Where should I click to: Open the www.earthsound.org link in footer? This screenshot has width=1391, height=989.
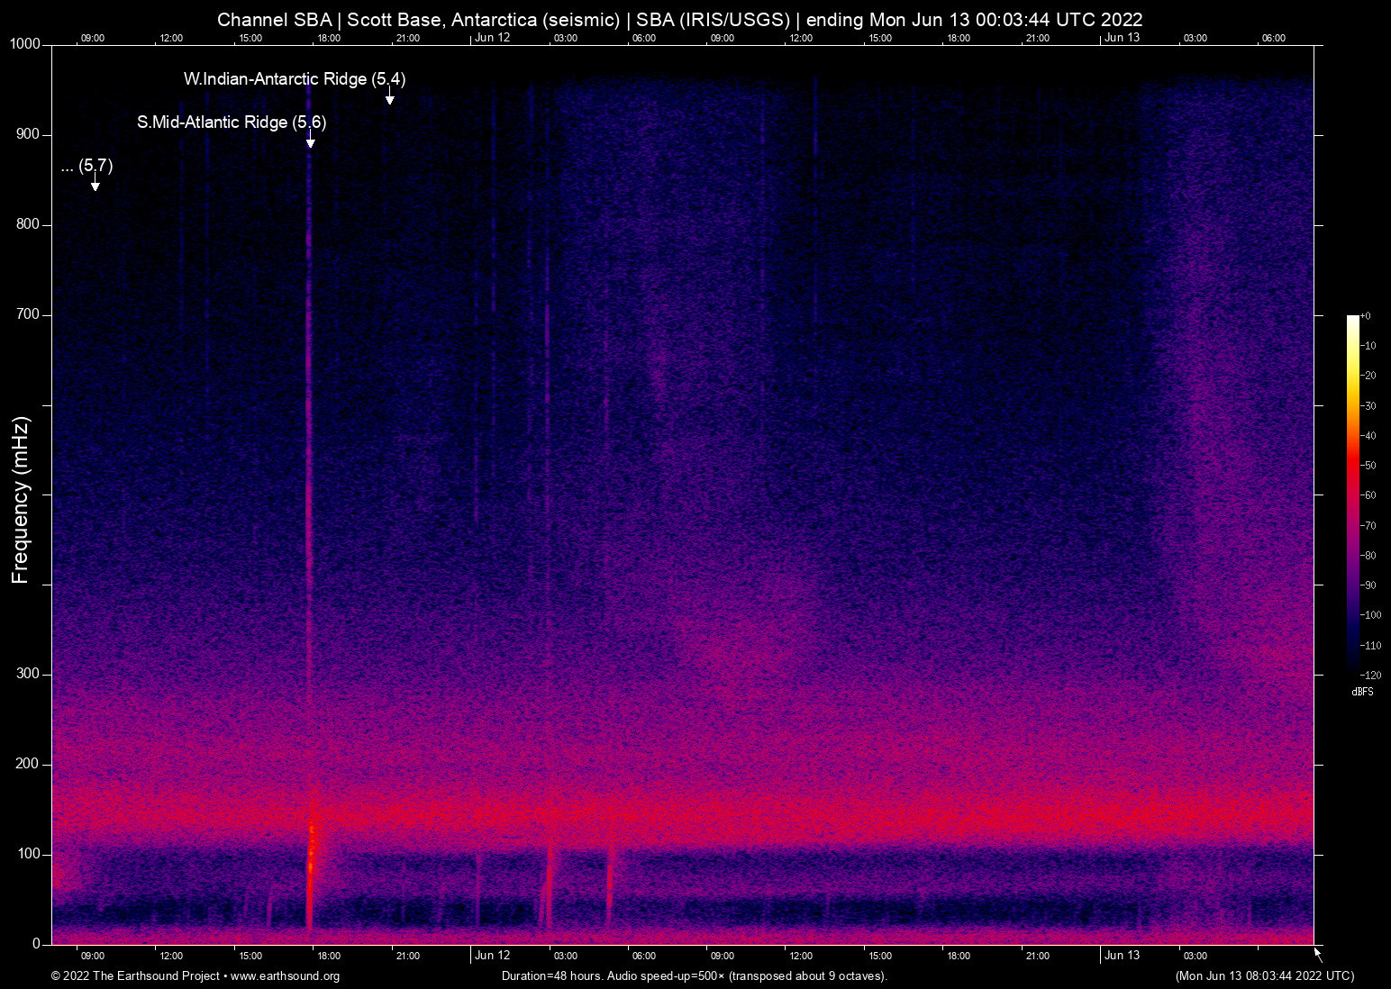[285, 976]
